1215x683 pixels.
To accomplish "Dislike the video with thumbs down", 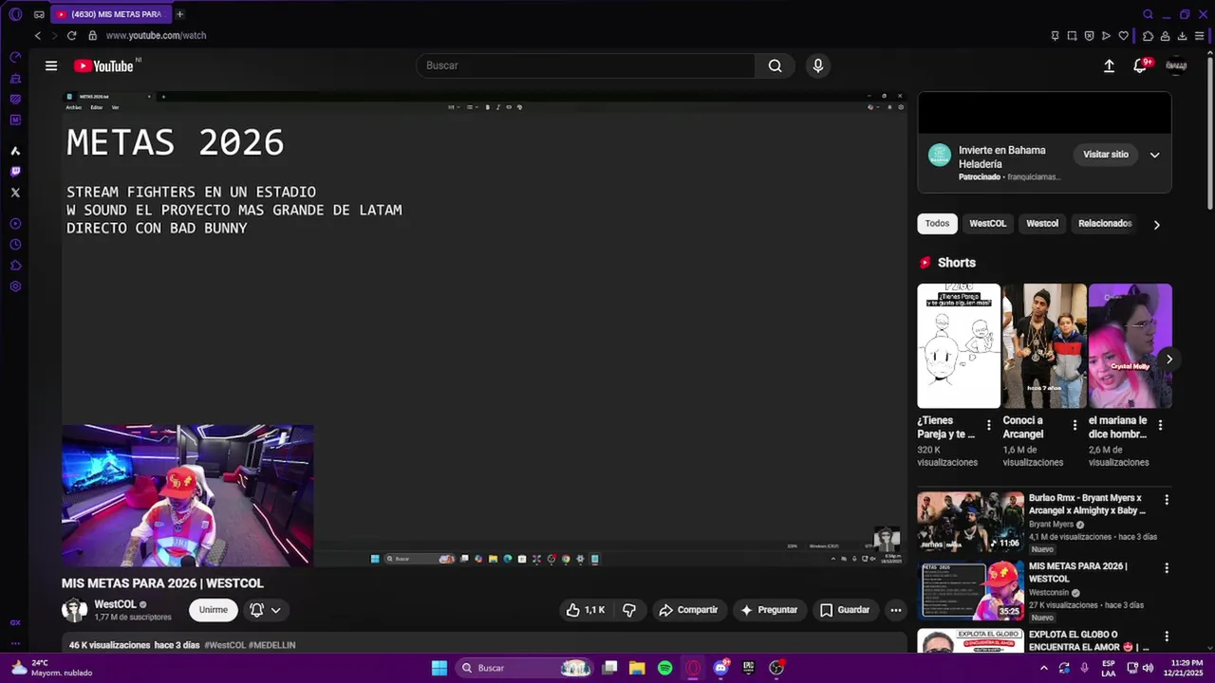I will tap(629, 610).
